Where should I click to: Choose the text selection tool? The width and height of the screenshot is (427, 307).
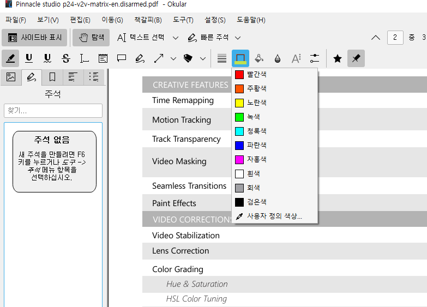(141, 38)
